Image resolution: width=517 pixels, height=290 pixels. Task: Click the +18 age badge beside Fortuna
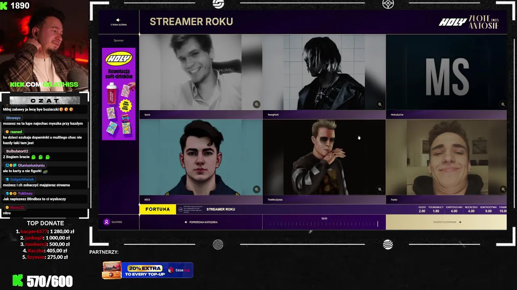click(x=180, y=209)
